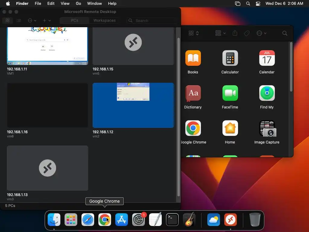Image resolution: width=309 pixels, height=232 pixels.
Task: Open System Settings from the Dock
Action: [x=138, y=220]
